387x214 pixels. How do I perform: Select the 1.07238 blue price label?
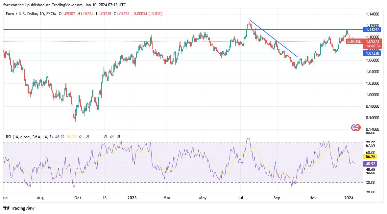(373, 53)
